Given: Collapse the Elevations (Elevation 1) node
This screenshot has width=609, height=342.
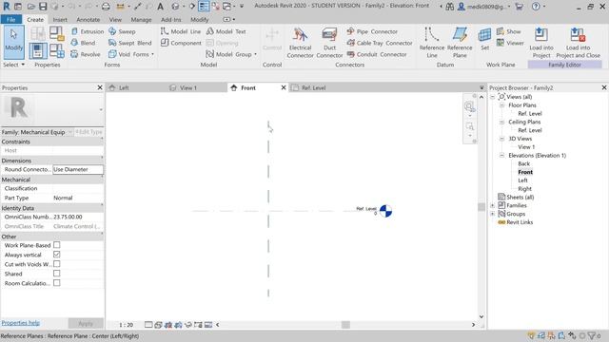Looking at the screenshot, I should coord(501,155).
